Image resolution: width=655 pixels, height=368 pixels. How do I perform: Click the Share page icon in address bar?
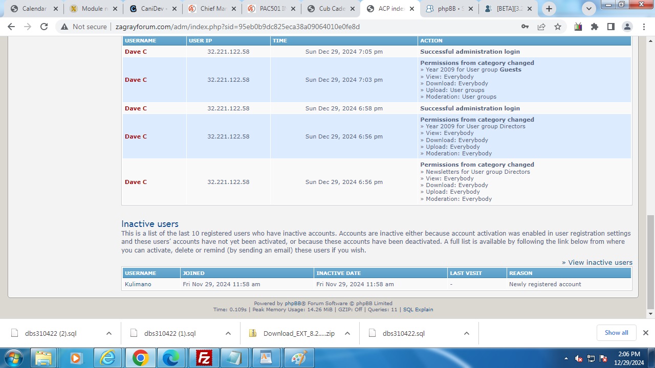pyautogui.click(x=541, y=27)
